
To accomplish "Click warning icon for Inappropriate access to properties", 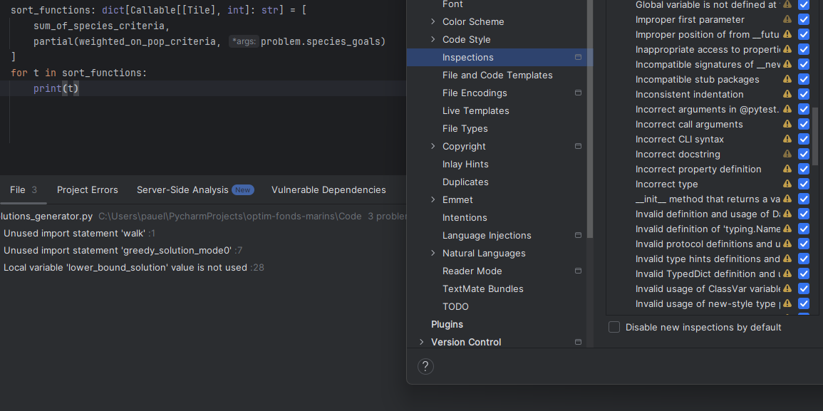I will click(787, 49).
